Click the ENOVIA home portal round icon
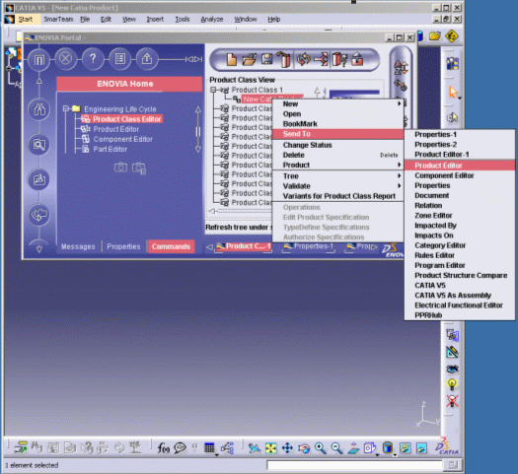518x474 pixels. pos(39,60)
